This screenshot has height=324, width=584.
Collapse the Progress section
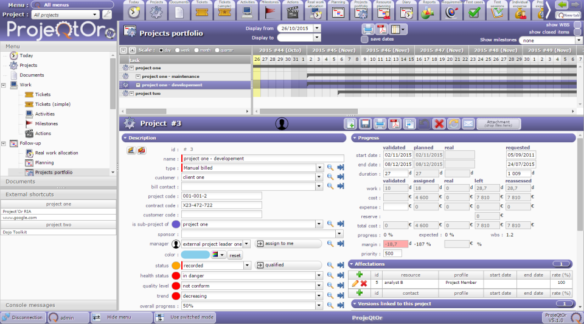tap(354, 138)
